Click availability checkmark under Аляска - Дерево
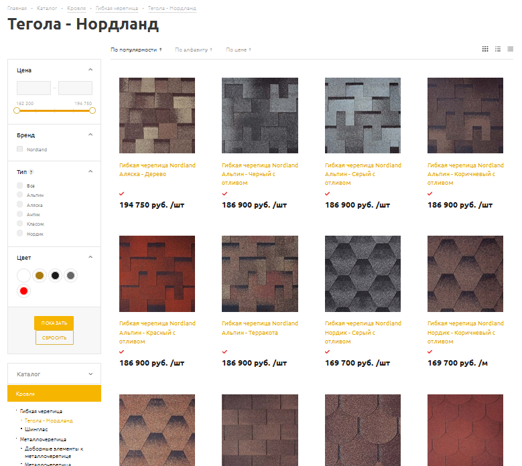The image size is (522, 466). [122, 193]
